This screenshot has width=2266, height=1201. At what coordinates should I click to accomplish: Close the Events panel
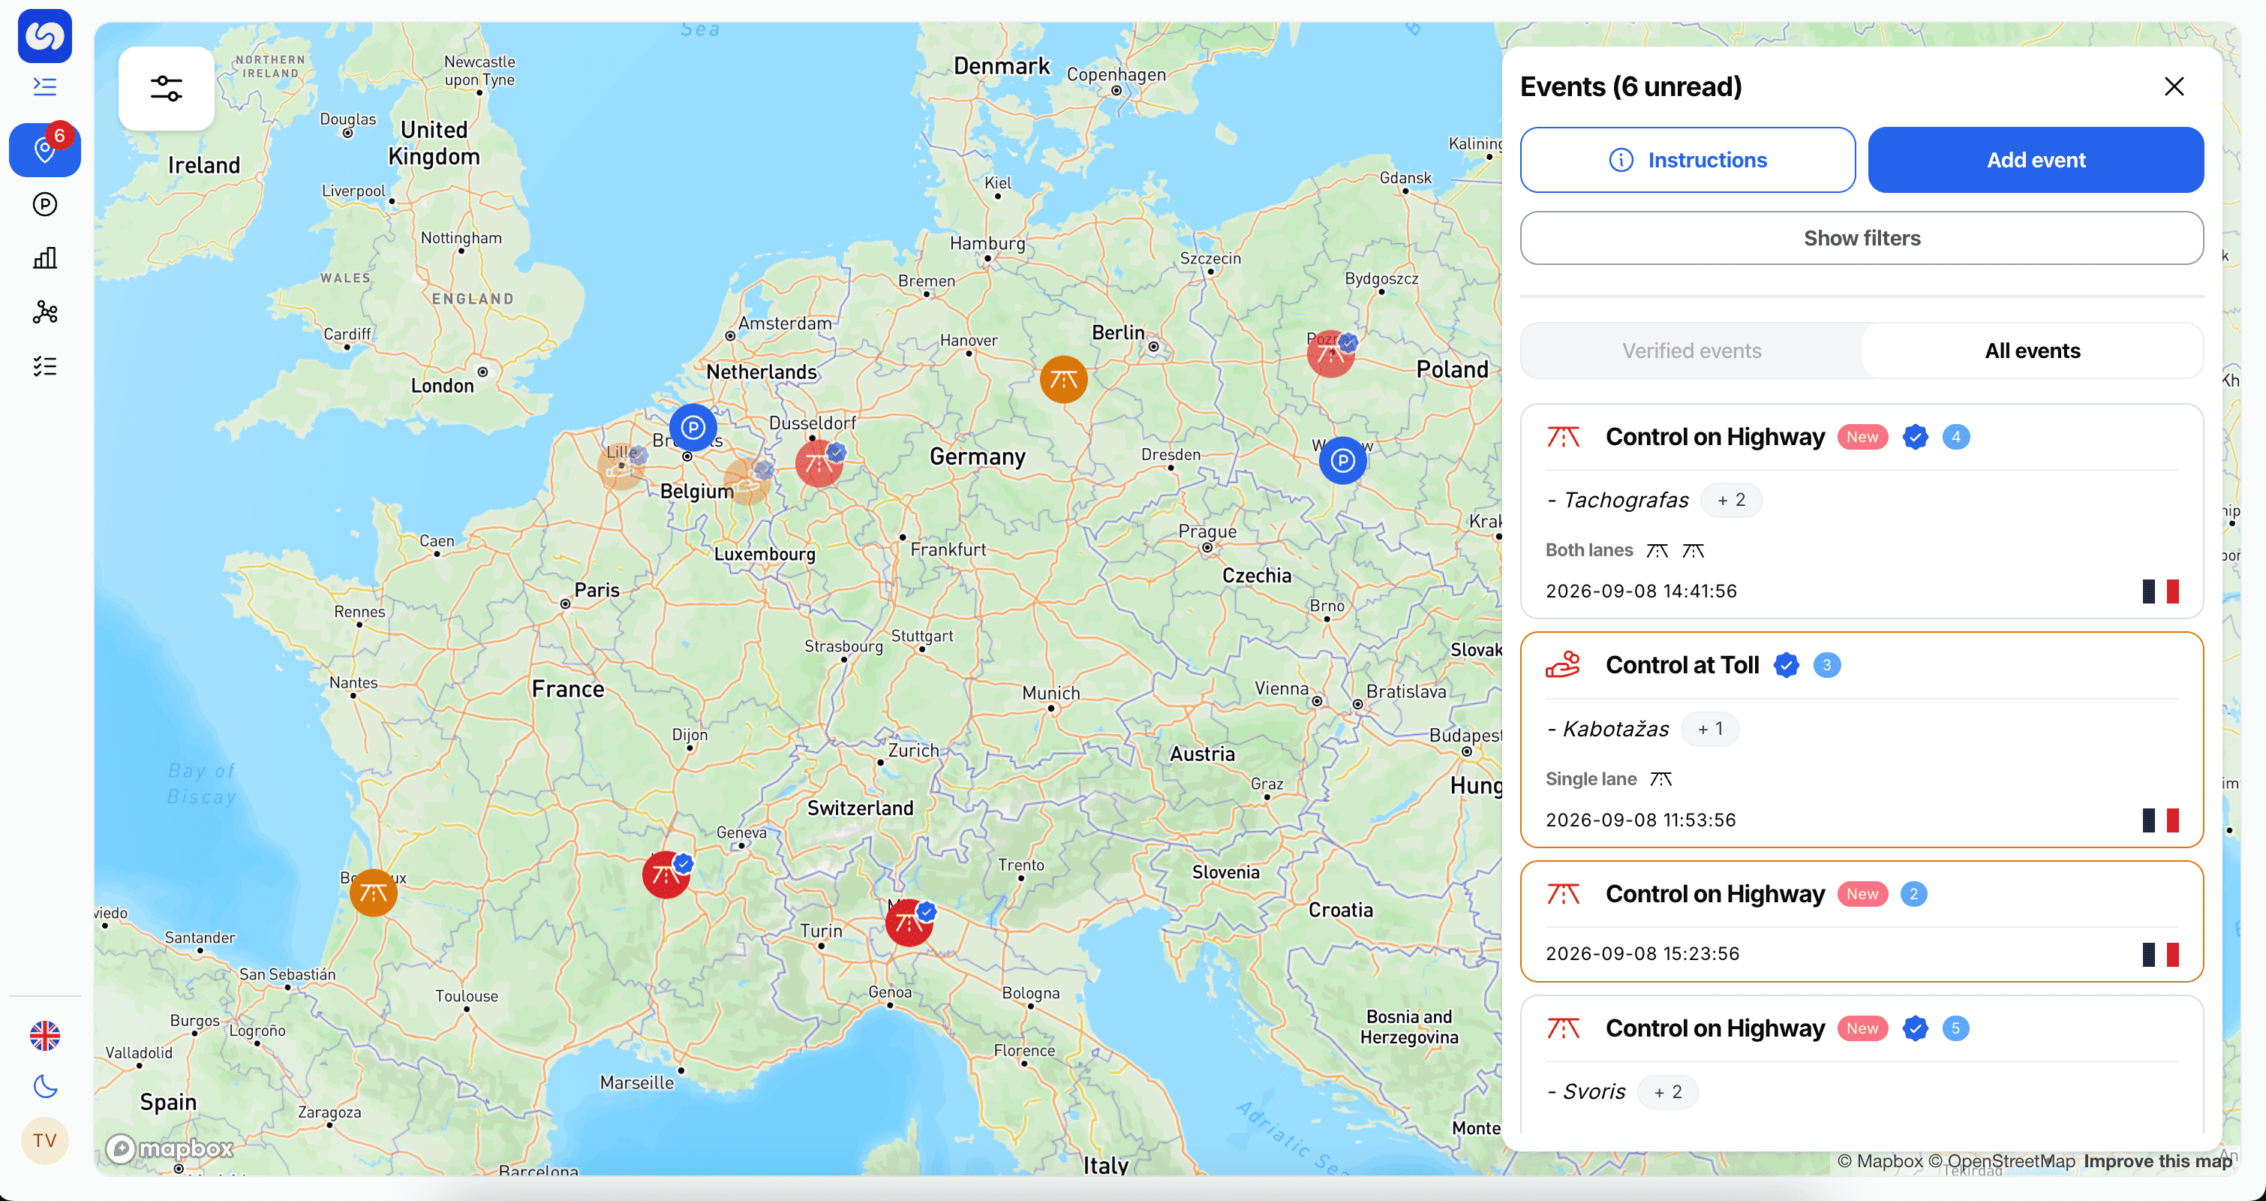point(2174,86)
